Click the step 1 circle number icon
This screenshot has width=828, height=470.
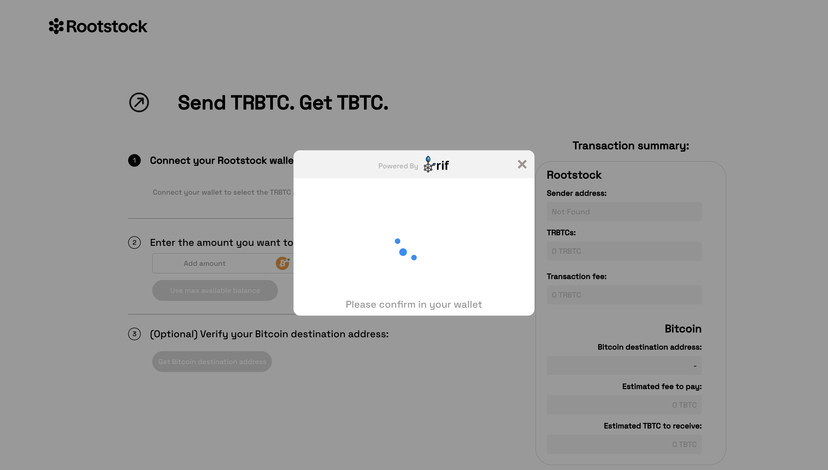[134, 160]
